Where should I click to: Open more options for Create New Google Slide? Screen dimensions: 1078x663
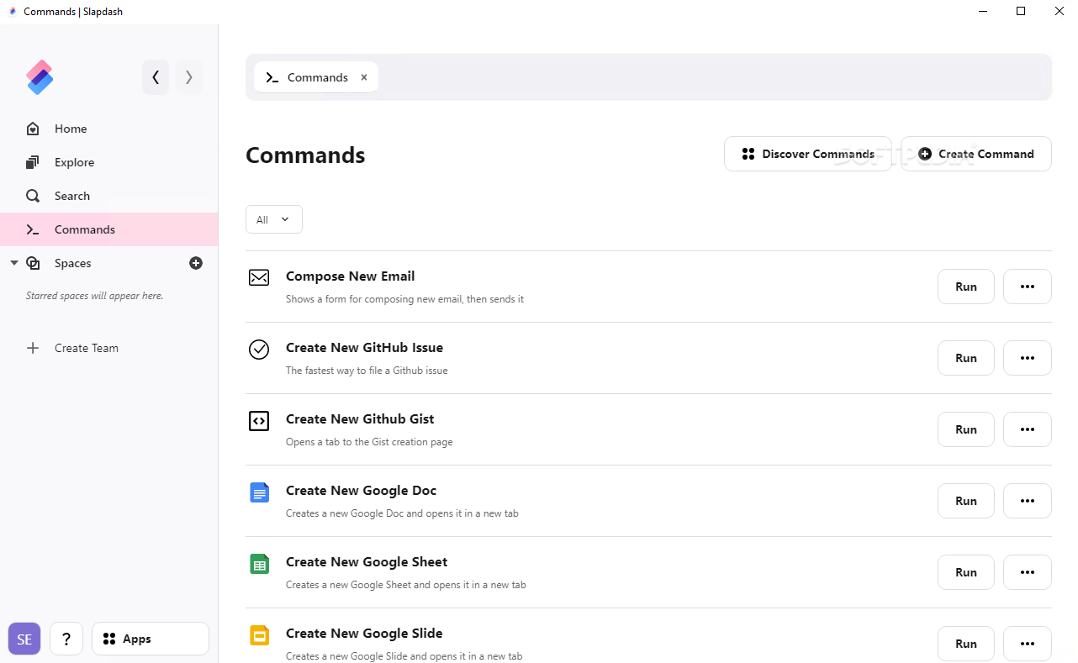coord(1028,644)
